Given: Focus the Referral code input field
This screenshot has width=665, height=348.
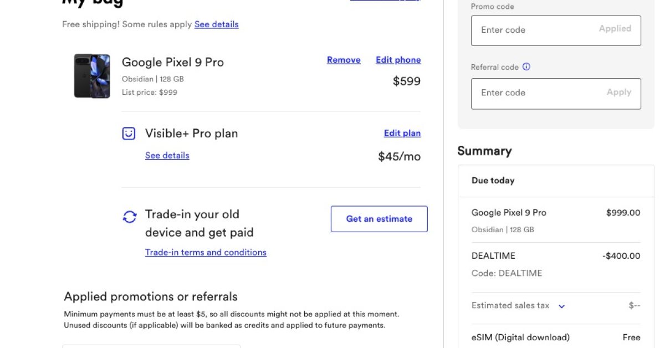Looking at the screenshot, I should [x=538, y=93].
